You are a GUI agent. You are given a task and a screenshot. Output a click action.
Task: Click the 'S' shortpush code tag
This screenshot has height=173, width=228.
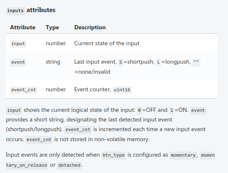click(x=121, y=62)
